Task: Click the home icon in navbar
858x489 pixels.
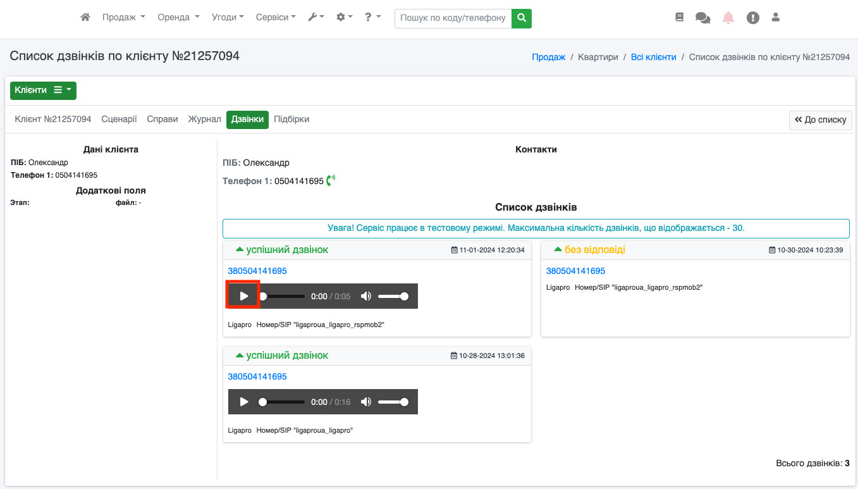Action: pos(85,18)
